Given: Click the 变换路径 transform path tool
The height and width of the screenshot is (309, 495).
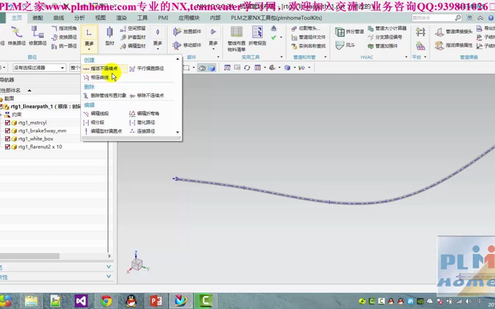Looking at the screenshot, I should 64,37.
